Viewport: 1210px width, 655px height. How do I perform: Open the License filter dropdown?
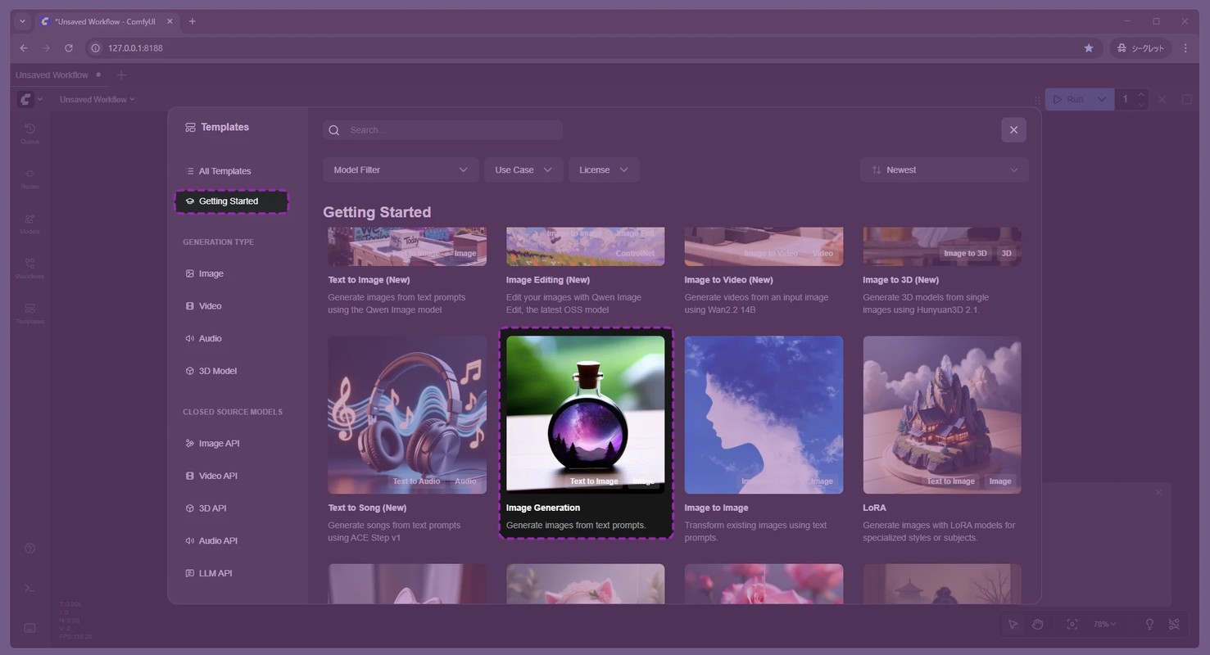(604, 169)
